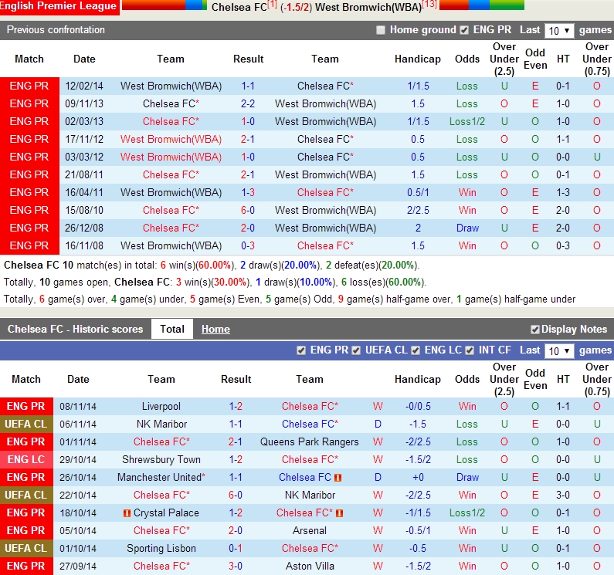Untick the ENG PR checkbox in Previous confrontation

click(x=464, y=30)
